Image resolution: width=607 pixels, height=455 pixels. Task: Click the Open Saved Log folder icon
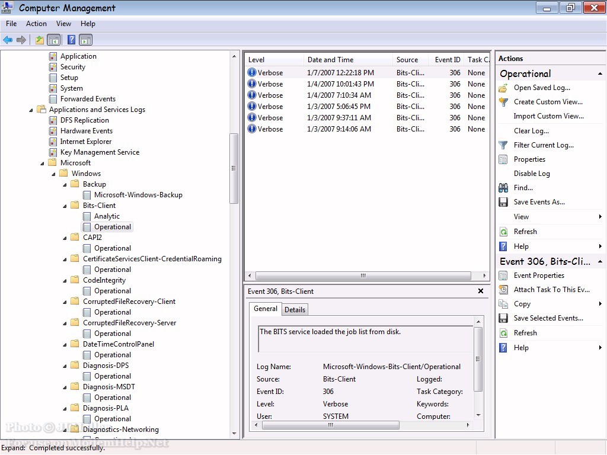(503, 88)
